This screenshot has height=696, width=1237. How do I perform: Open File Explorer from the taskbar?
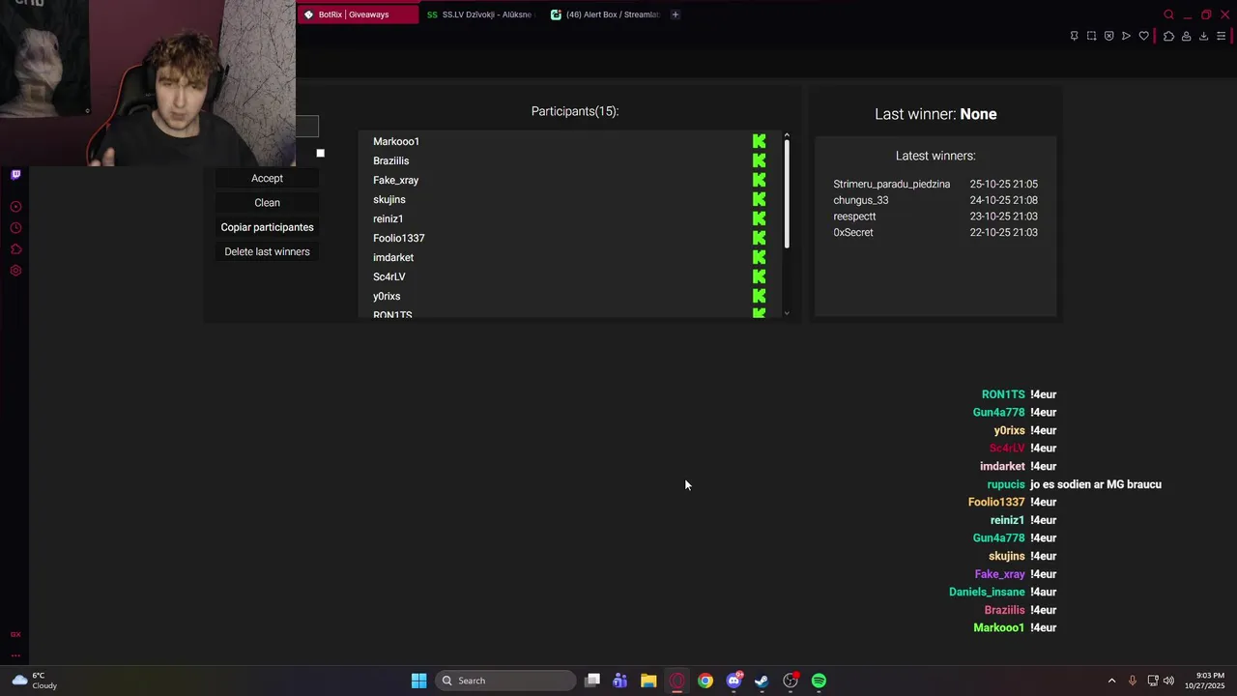[648, 681]
